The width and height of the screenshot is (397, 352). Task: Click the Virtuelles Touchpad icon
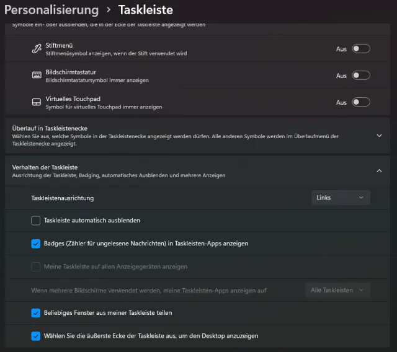click(x=36, y=102)
